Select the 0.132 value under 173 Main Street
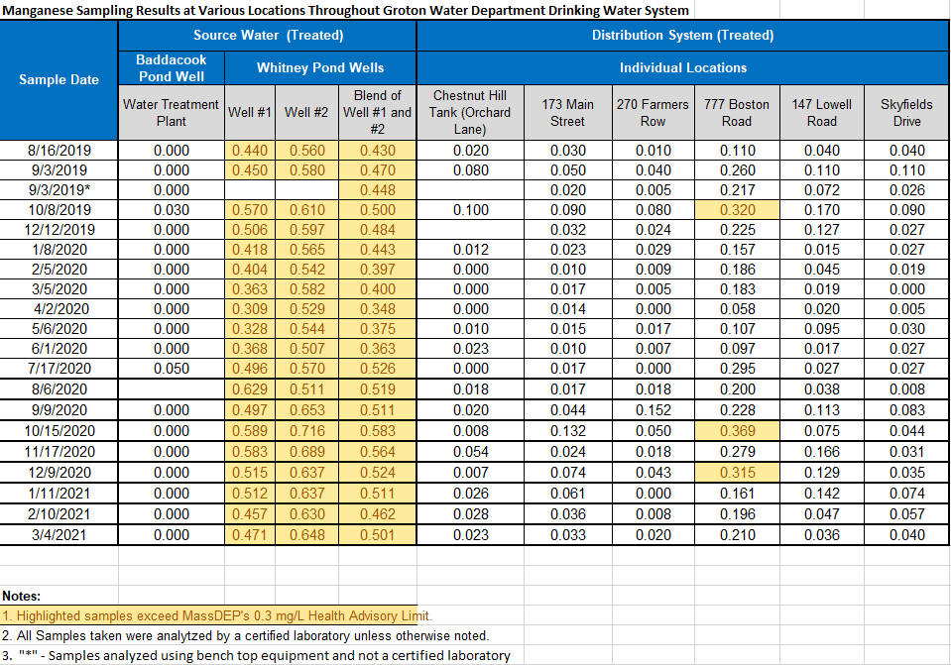Screen dimensions: 951x665 (567, 431)
